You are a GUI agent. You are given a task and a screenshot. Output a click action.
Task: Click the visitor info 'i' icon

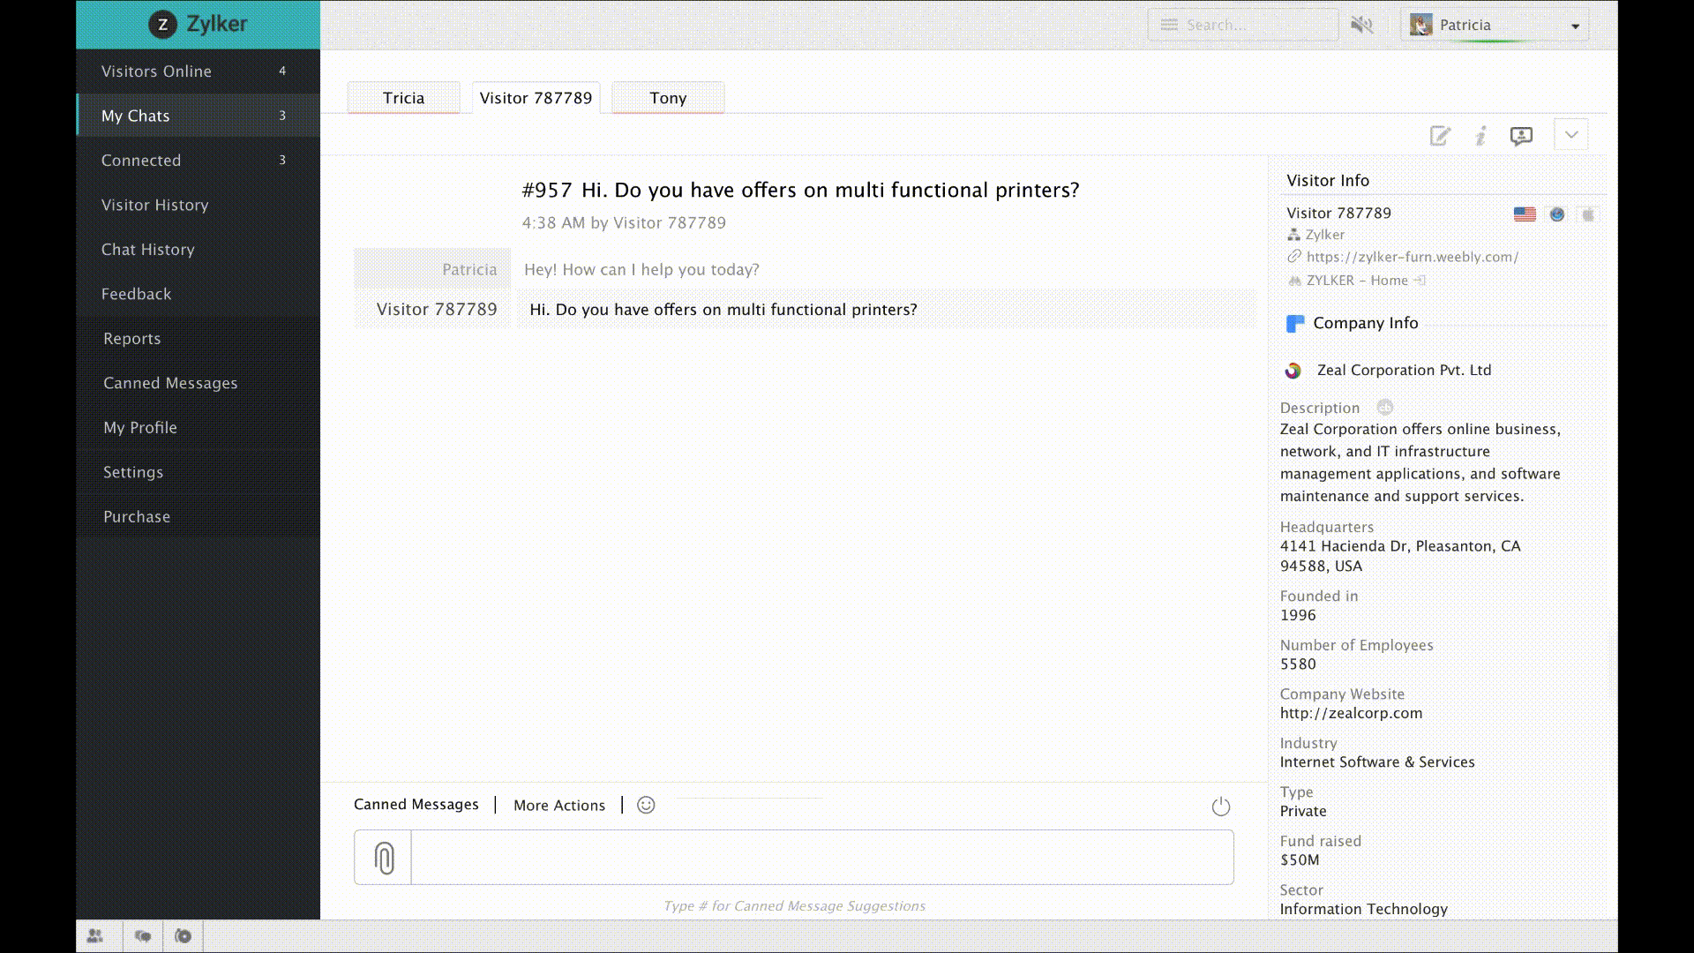coord(1480,136)
